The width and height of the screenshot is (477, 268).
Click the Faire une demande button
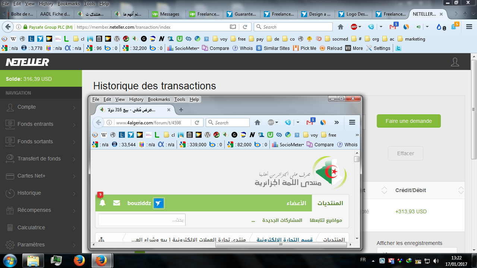coord(408,121)
